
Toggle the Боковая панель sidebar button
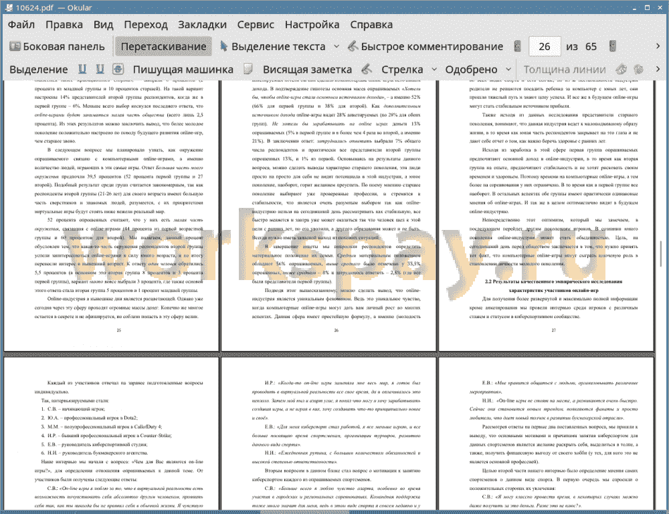point(57,47)
